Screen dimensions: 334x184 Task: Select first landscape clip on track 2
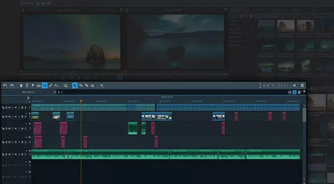[35, 116]
